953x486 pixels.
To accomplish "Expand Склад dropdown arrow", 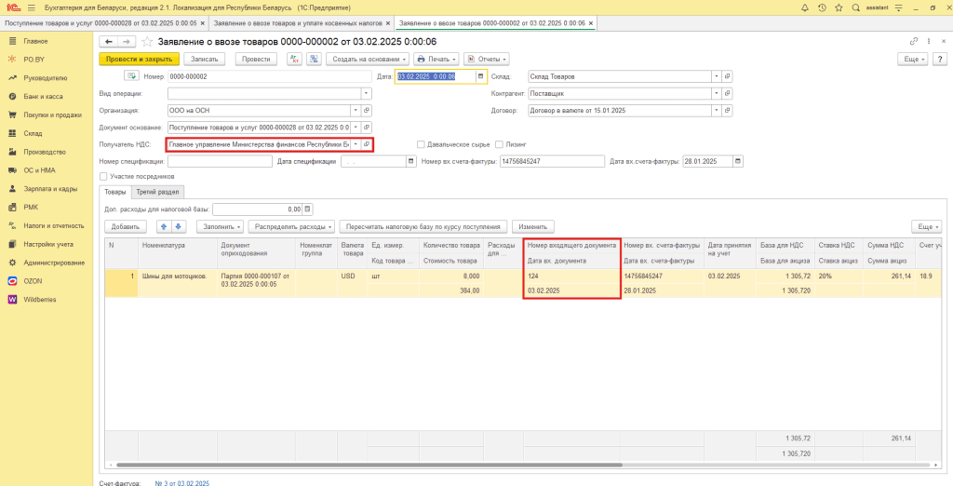I will click(717, 76).
